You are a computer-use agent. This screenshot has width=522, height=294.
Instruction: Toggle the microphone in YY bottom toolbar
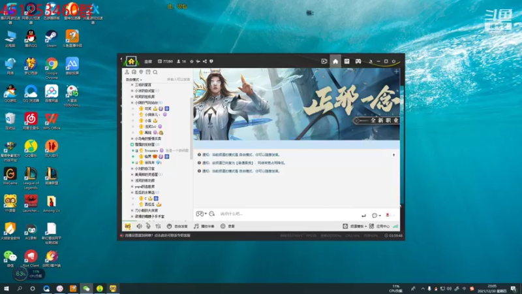[x=148, y=226]
